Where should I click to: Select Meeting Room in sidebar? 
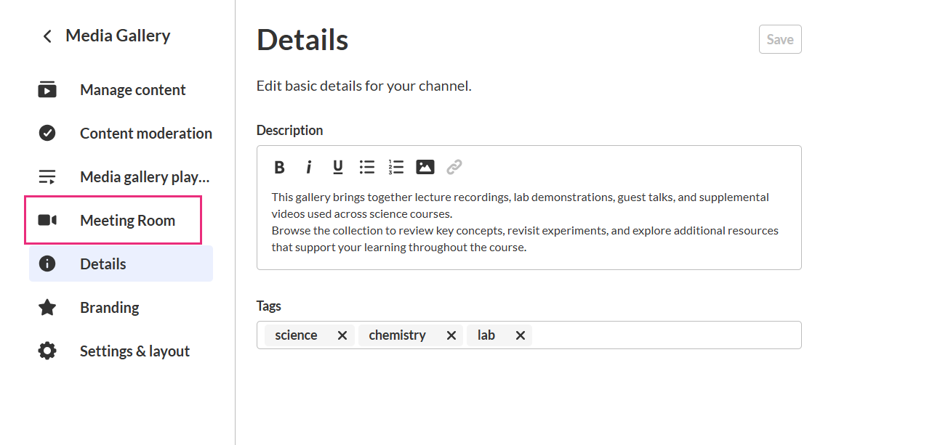tap(127, 221)
